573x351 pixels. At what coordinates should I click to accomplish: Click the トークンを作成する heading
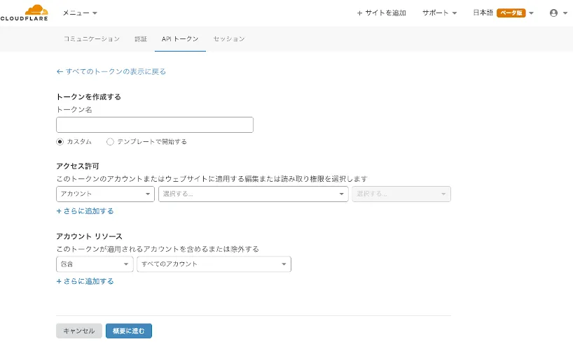click(88, 96)
